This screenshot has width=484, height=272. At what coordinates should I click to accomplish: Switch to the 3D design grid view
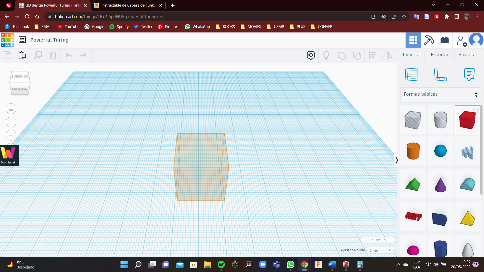(413, 40)
